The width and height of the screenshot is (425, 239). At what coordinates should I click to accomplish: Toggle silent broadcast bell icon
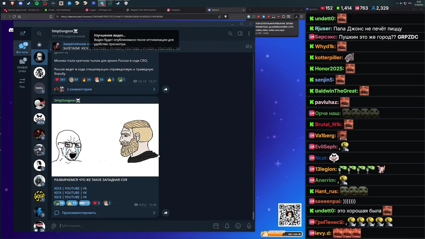coord(227,226)
